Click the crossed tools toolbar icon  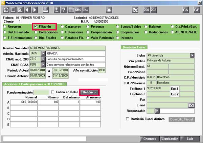point(135,10)
